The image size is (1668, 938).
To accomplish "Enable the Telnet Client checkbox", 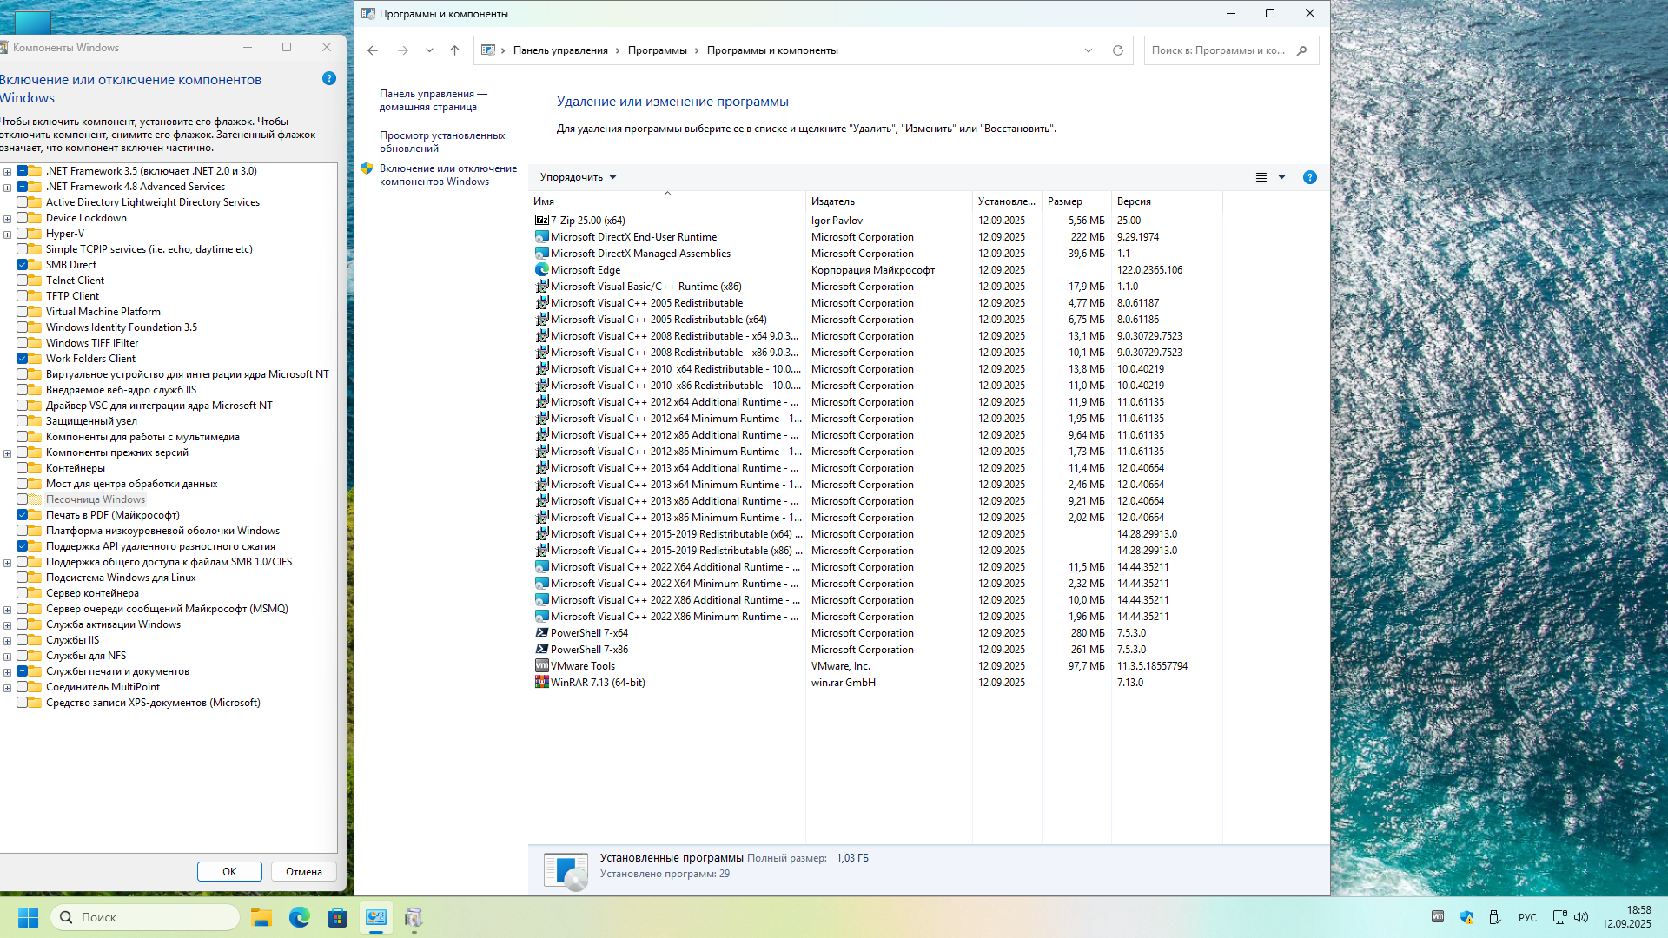I will tap(22, 281).
